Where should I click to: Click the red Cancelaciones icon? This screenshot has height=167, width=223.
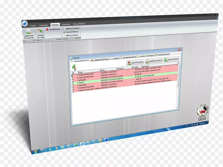[53, 29]
